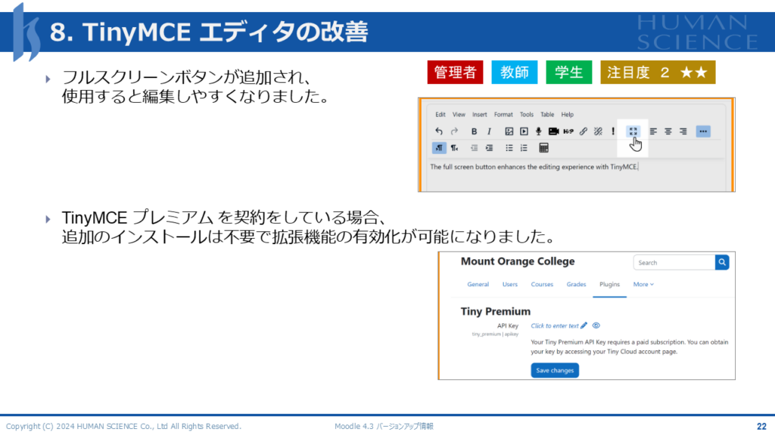
Task: Start video recording with the camera icon
Action: [x=553, y=131]
